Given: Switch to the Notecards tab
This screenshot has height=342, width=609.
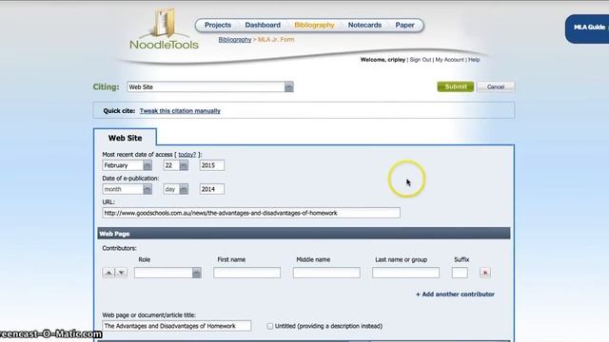Looking at the screenshot, I should (x=364, y=25).
